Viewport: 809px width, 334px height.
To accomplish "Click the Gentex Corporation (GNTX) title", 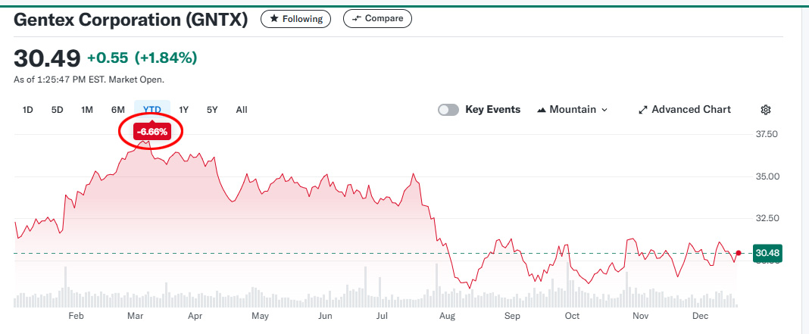I will tap(130, 20).
